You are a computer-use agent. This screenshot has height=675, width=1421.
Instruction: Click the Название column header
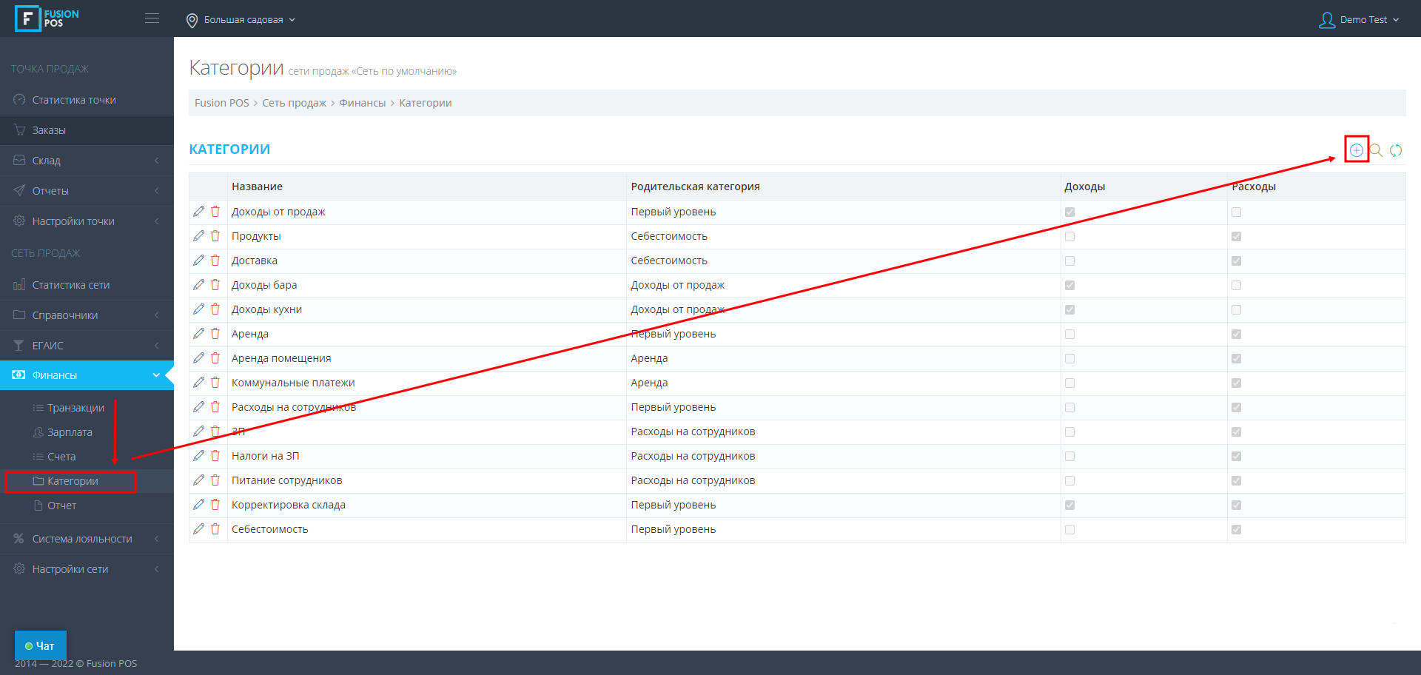point(257,187)
